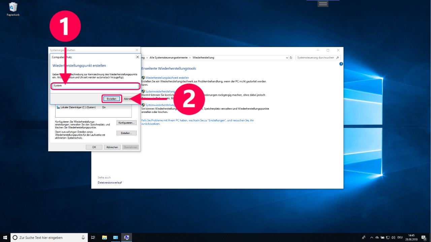The height and width of the screenshot is (242, 431).
Task: Open network status in the tray
Action: 388,238
